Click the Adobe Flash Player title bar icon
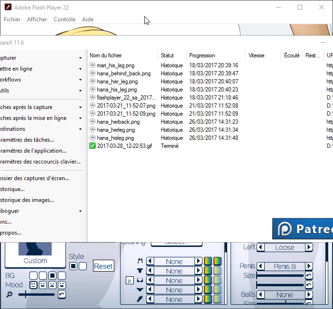 point(7,7)
